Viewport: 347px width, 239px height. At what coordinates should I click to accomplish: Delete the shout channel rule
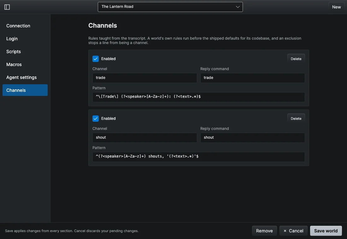pyautogui.click(x=296, y=119)
